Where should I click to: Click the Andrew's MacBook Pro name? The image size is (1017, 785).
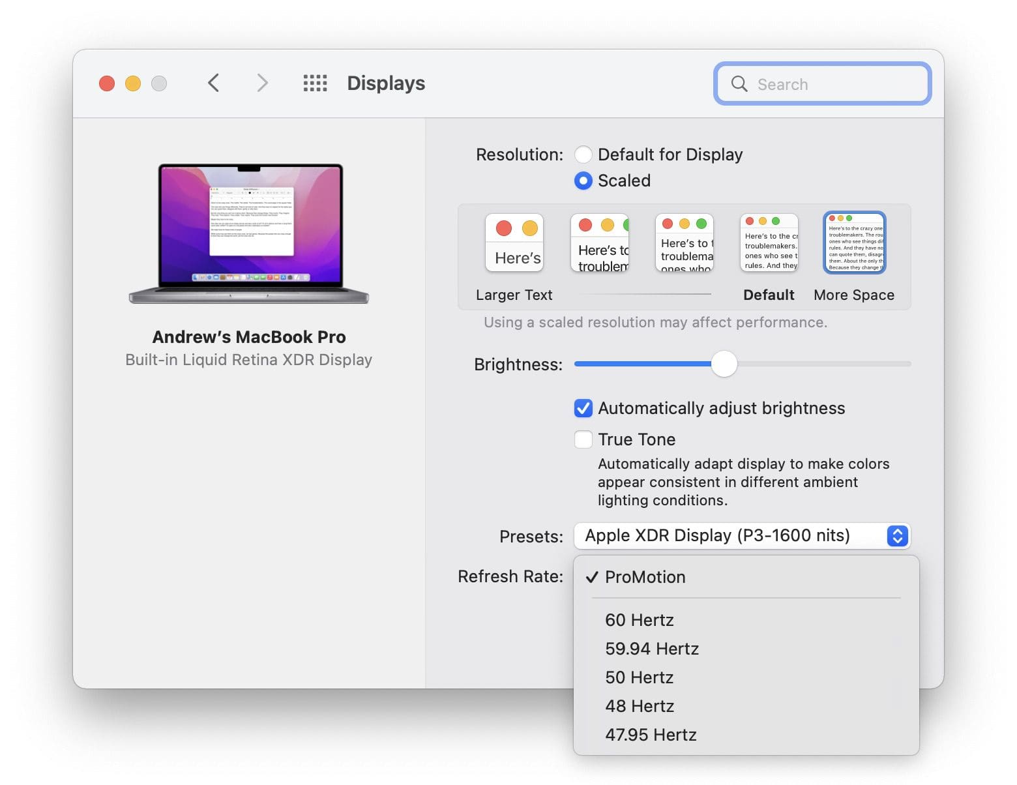pos(249,337)
